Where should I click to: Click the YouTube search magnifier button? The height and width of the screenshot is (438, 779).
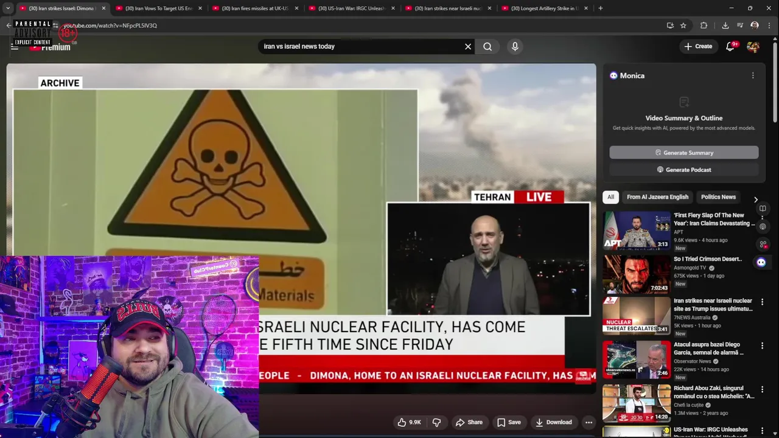(x=487, y=46)
